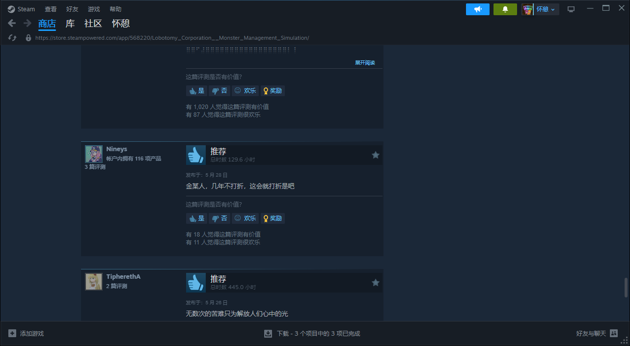Open Nineys' 3 篇评测 link
Image resolution: width=630 pixels, height=346 pixels.
coord(95,167)
